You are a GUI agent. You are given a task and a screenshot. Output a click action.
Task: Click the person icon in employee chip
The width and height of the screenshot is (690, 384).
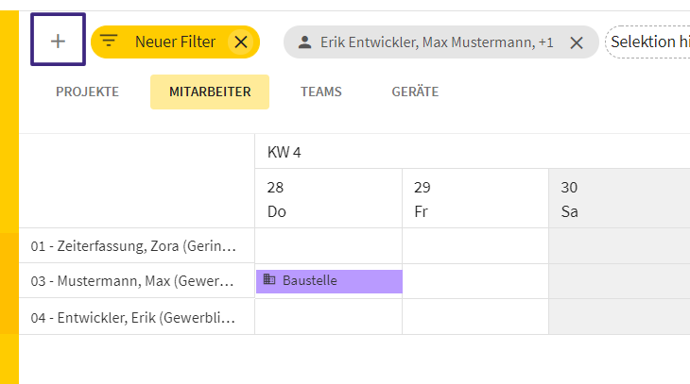(x=305, y=42)
